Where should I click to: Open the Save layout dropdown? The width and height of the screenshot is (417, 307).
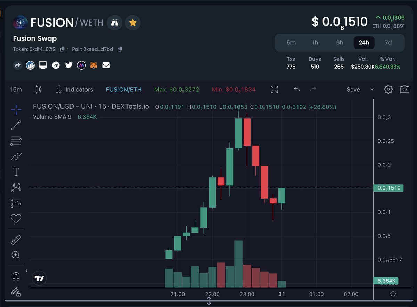pyautogui.click(x=372, y=89)
